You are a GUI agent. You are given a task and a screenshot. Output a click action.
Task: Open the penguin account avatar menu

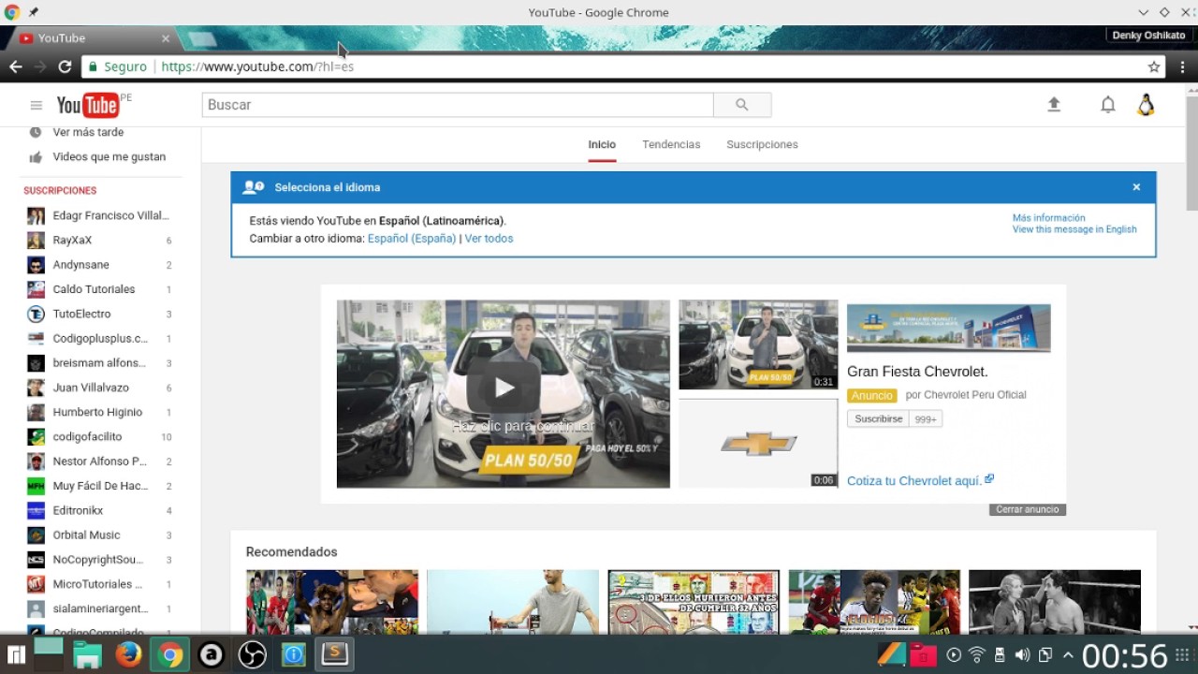[1146, 105]
